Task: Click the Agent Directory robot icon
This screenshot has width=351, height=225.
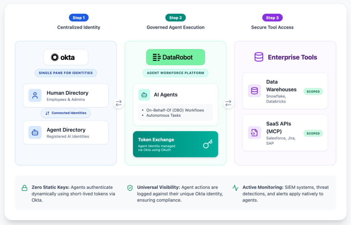Action: (x=35, y=132)
